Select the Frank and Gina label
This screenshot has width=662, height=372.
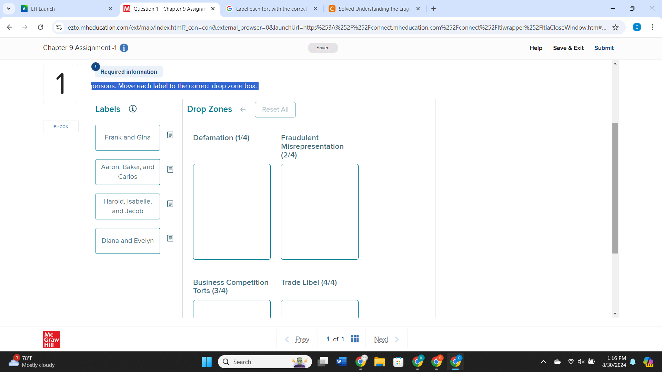[127, 137]
